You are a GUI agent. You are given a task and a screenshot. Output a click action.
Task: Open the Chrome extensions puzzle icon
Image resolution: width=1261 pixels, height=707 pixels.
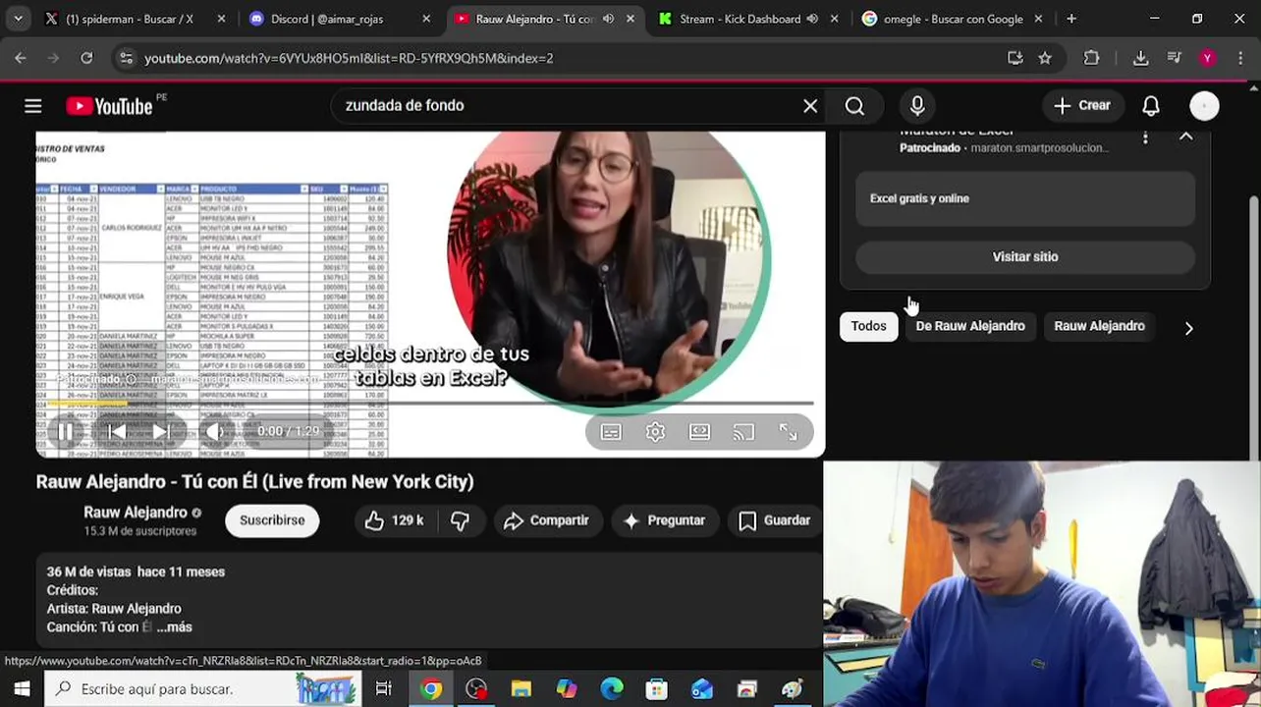pyautogui.click(x=1091, y=58)
